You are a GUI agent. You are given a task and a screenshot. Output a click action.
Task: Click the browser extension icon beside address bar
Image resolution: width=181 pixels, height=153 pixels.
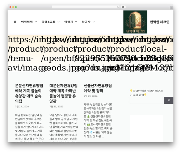[x=123, y=7]
